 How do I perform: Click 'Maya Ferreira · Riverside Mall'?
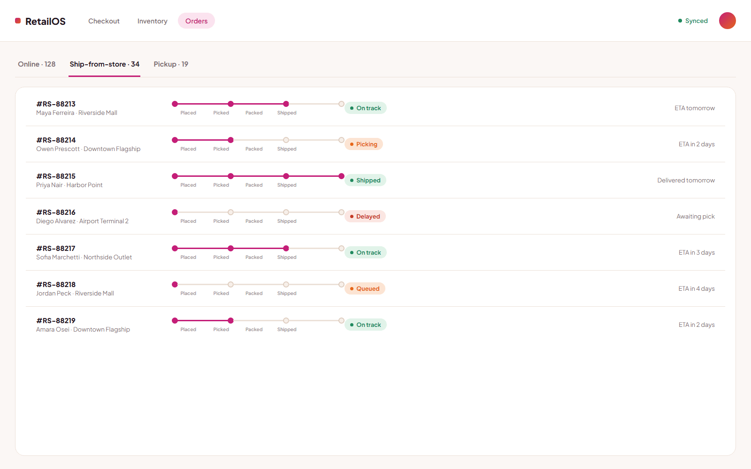tap(77, 113)
